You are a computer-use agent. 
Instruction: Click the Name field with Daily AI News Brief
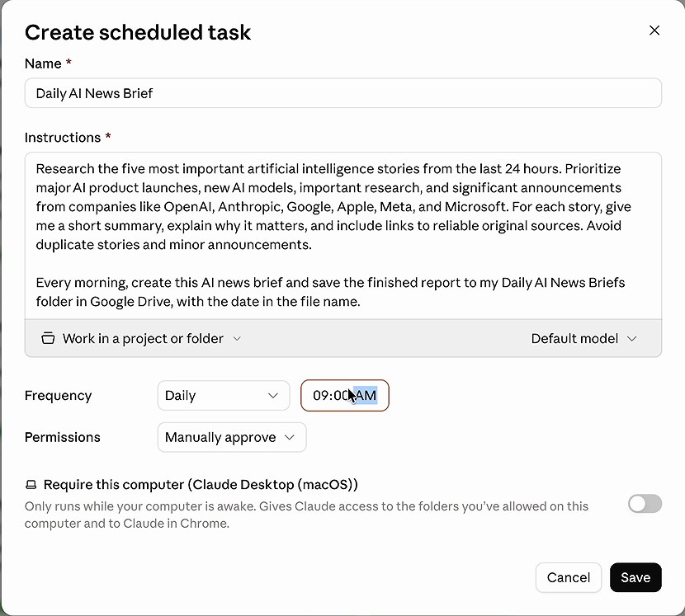pyautogui.click(x=343, y=93)
